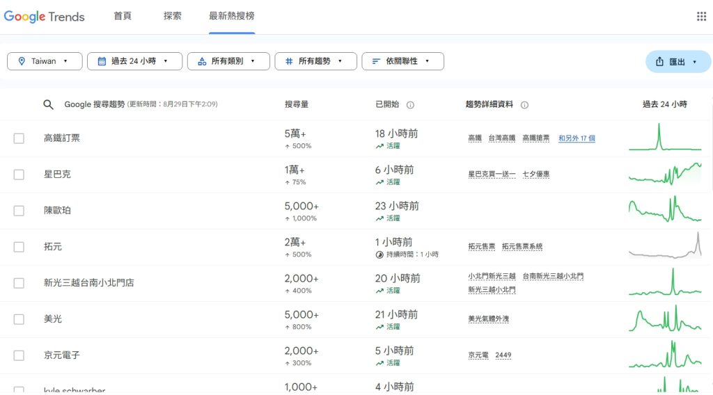Tick the checkbox for 陳歐珀
Screen dimensions: 713x395
pos(19,211)
